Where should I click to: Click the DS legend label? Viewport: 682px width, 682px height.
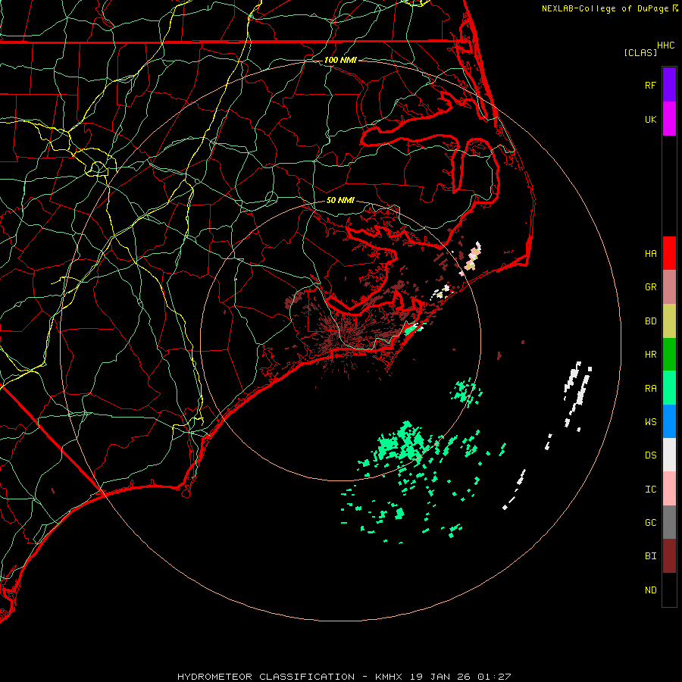[650, 455]
